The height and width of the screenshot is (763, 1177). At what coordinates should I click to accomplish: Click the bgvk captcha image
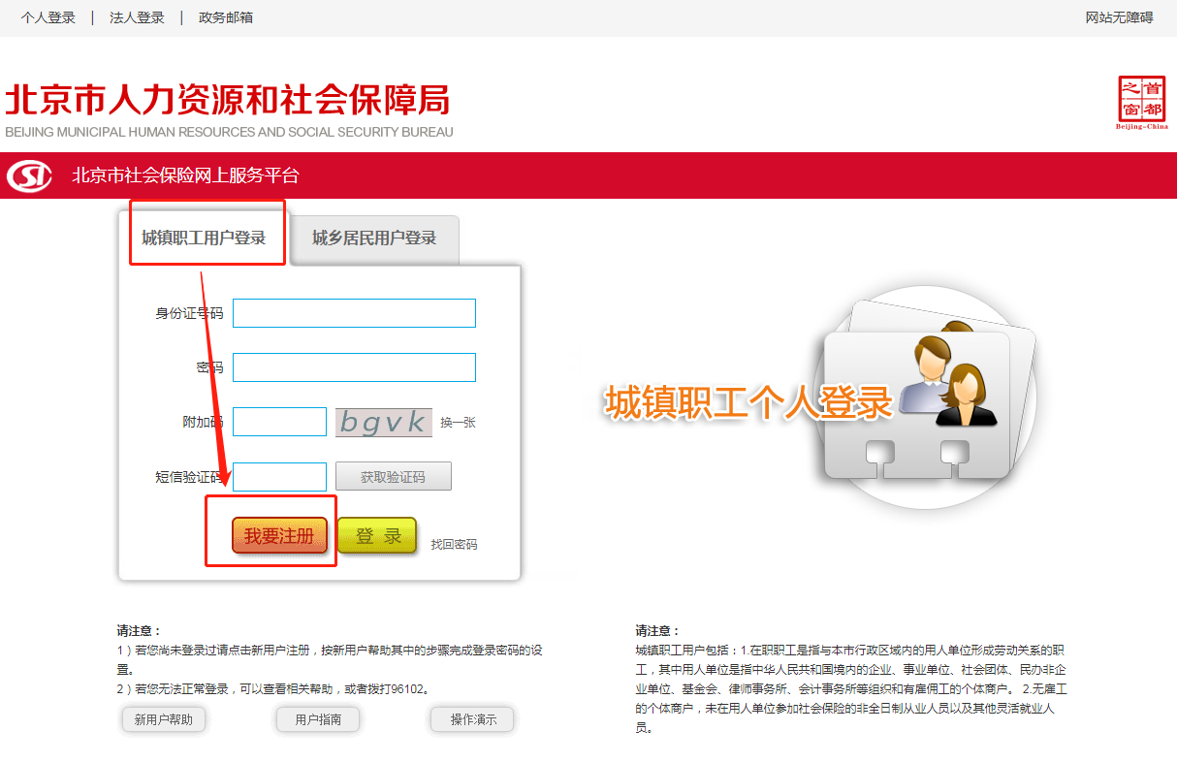click(383, 422)
